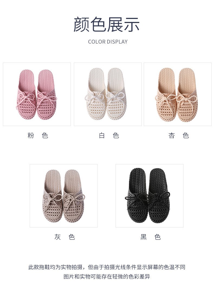214x284 pixels.
Task: Click the 杏色 color label
Action: 179,135
